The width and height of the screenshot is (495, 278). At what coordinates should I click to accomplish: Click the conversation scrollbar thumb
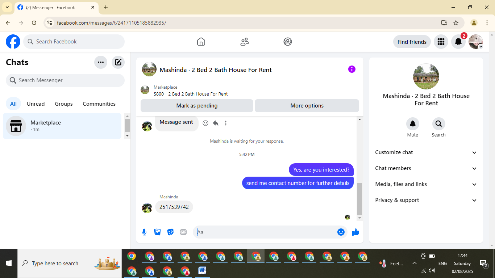pos(359,199)
